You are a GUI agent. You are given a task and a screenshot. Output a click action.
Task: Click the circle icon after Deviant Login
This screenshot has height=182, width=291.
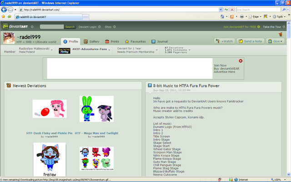[x=100, y=27]
